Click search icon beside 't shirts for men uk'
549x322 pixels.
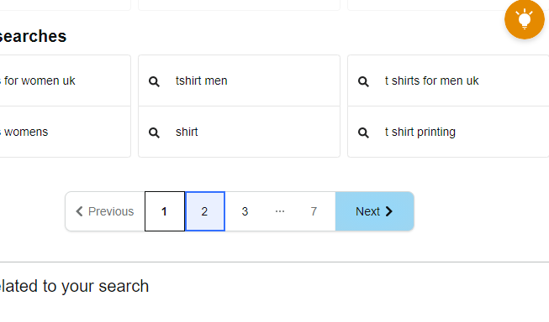363,81
